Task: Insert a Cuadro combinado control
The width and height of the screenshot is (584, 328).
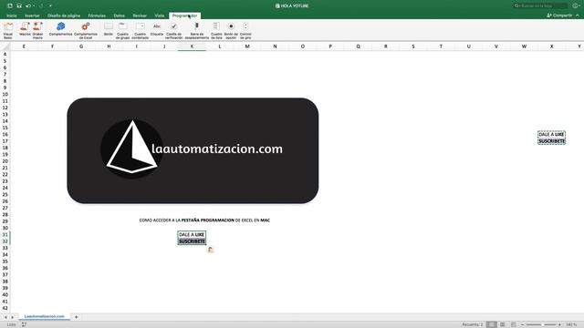Action: (x=140, y=30)
